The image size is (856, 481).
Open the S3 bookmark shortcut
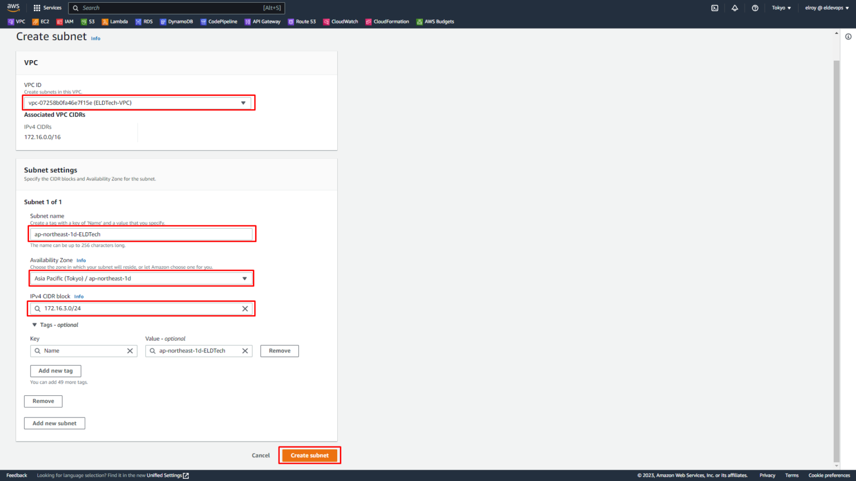click(x=87, y=22)
